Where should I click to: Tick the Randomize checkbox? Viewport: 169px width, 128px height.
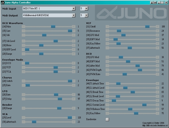(x=107, y=119)
